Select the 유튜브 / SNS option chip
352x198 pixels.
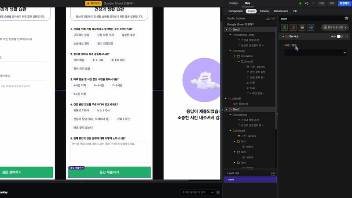[x=81, y=110]
